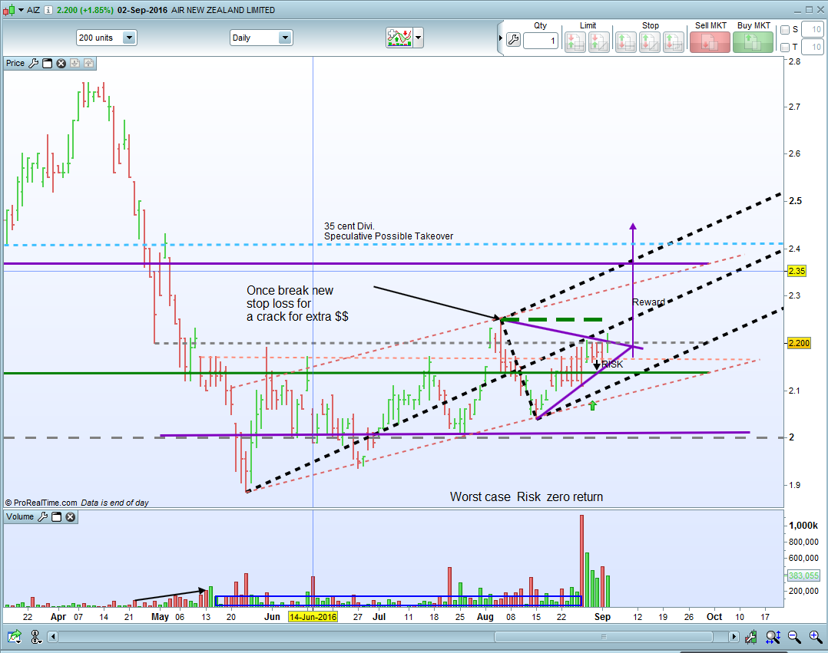
Task: Click the 'Once break new' annotation text
Action: (x=290, y=291)
